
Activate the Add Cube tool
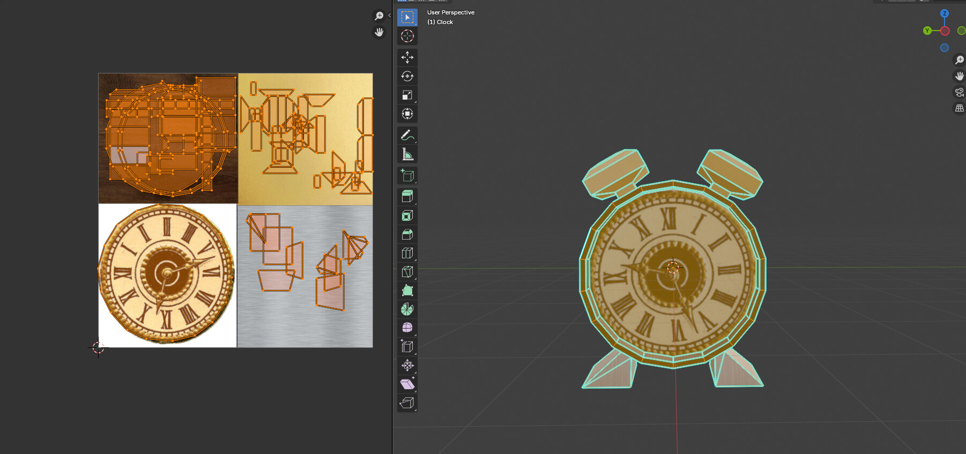tap(407, 175)
